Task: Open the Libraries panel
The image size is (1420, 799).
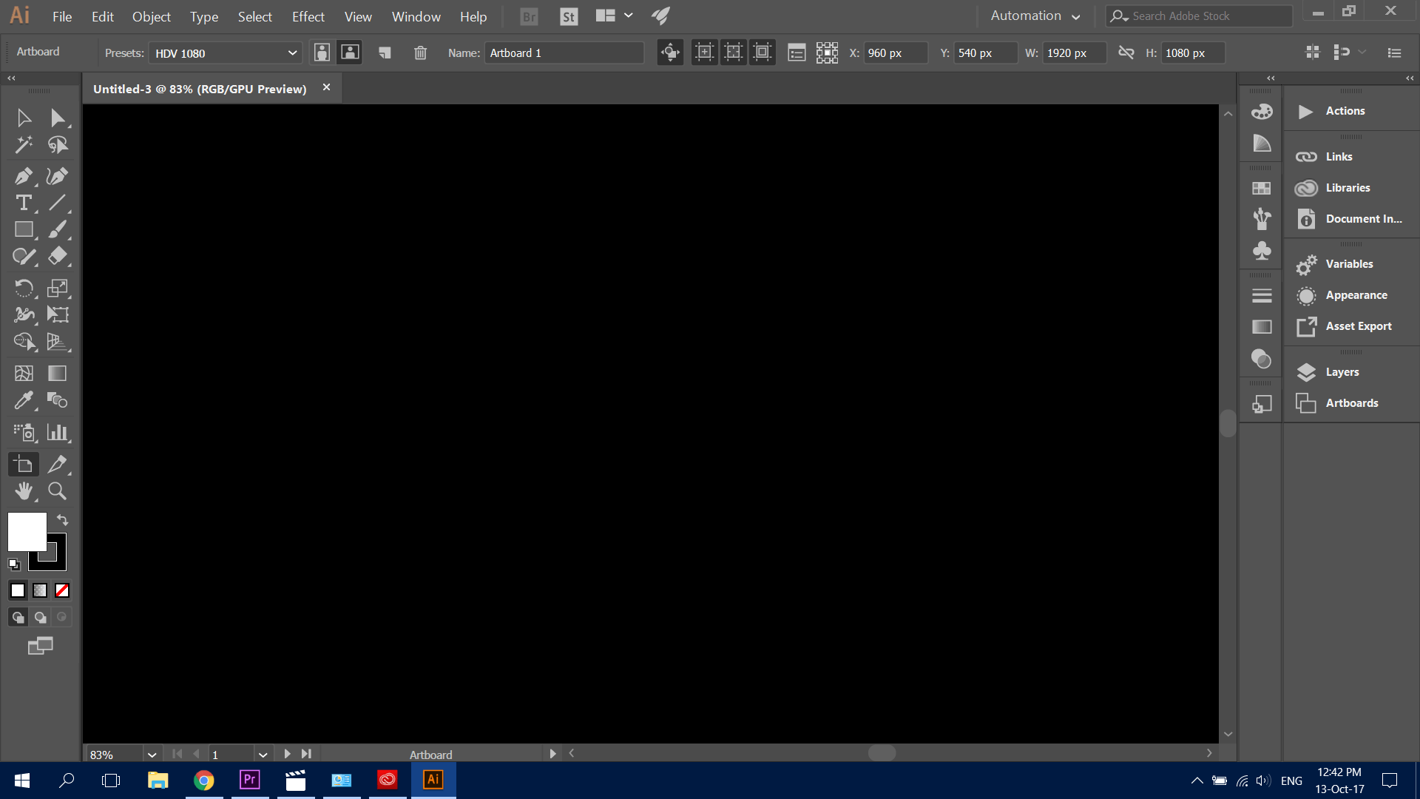Action: (x=1348, y=188)
